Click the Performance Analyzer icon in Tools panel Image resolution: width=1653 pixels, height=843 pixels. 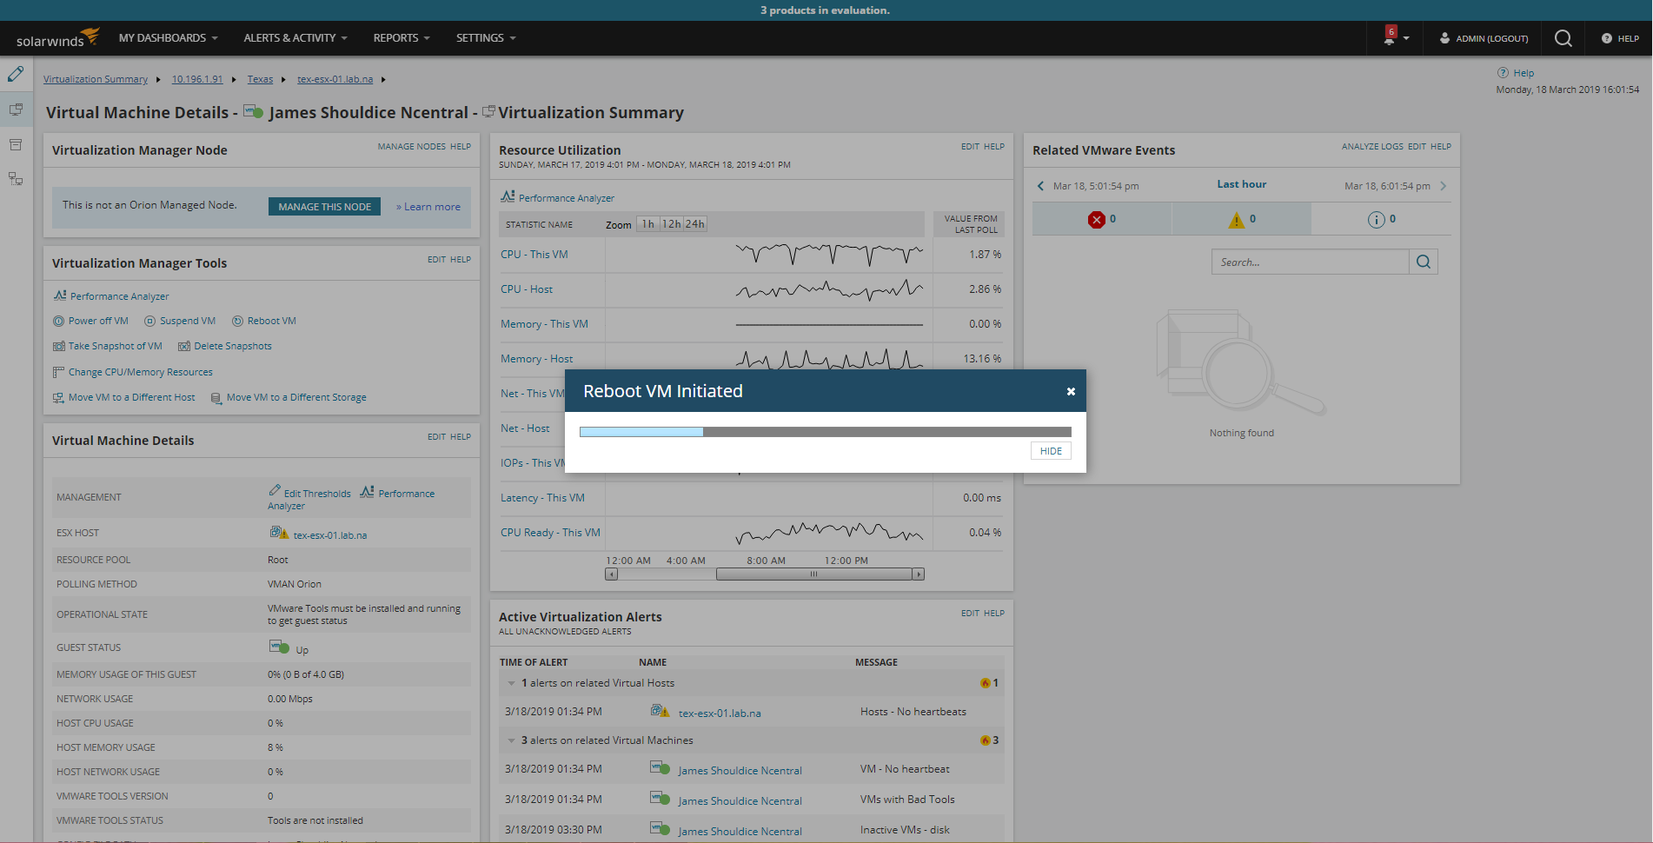tap(60, 295)
